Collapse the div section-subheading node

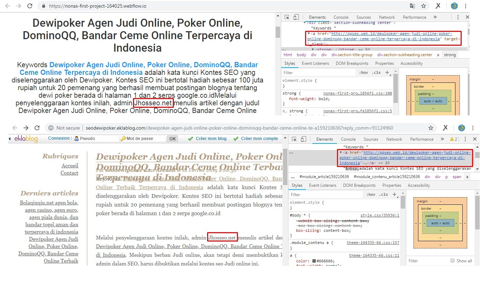tap(305, 23)
